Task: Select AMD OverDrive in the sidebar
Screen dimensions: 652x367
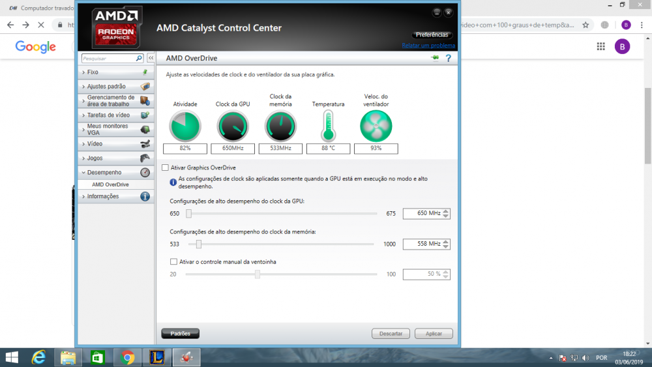Action: click(x=110, y=184)
